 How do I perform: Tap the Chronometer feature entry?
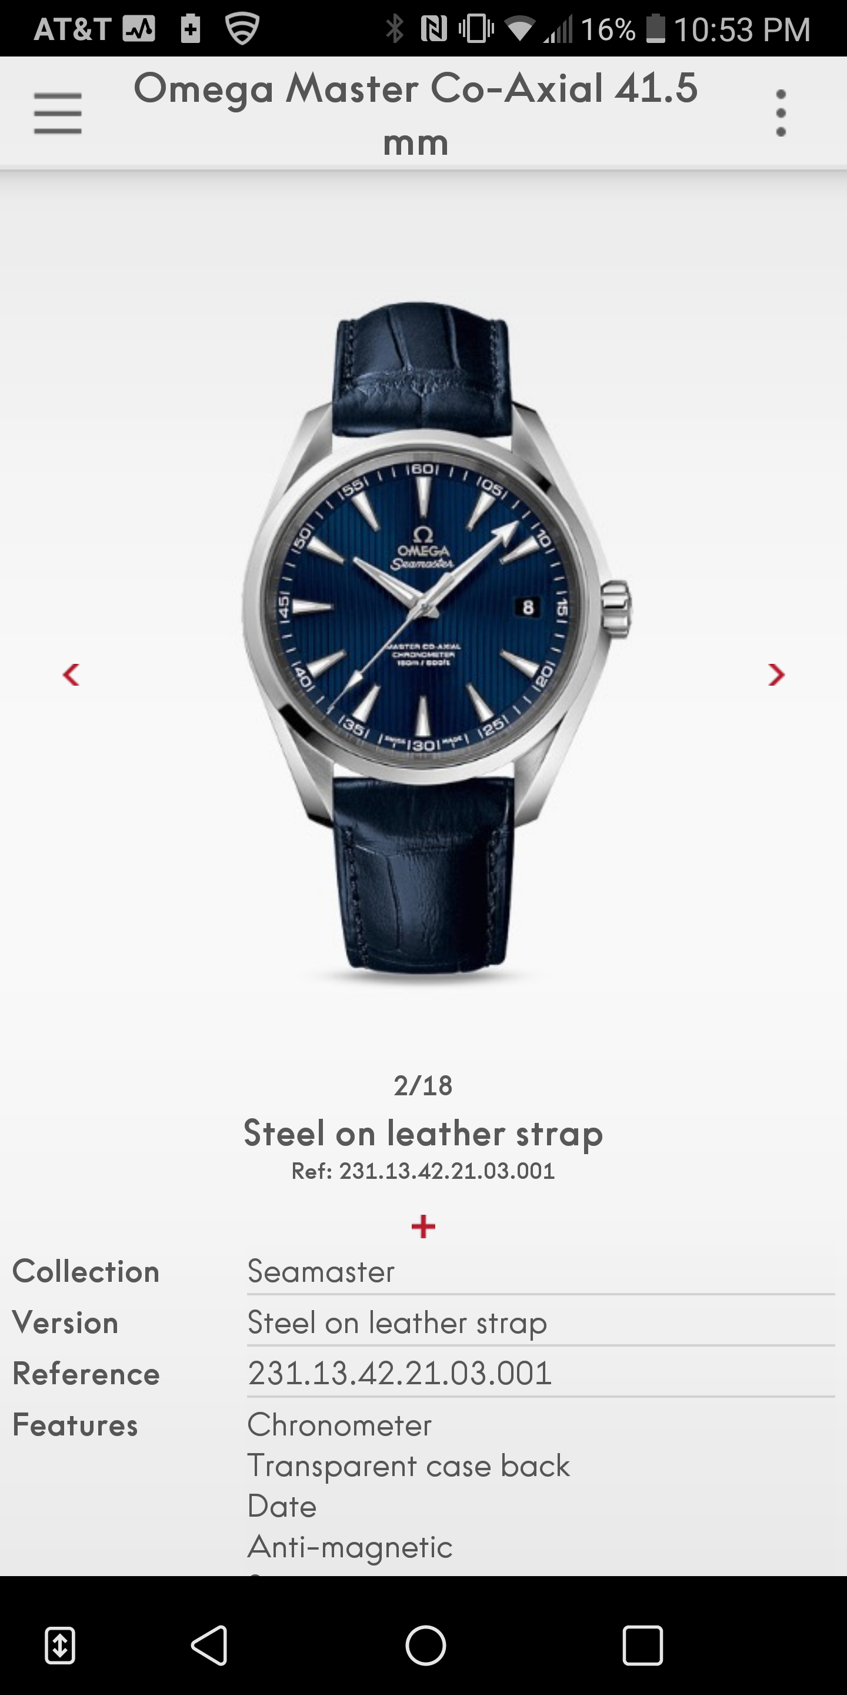click(x=339, y=1425)
